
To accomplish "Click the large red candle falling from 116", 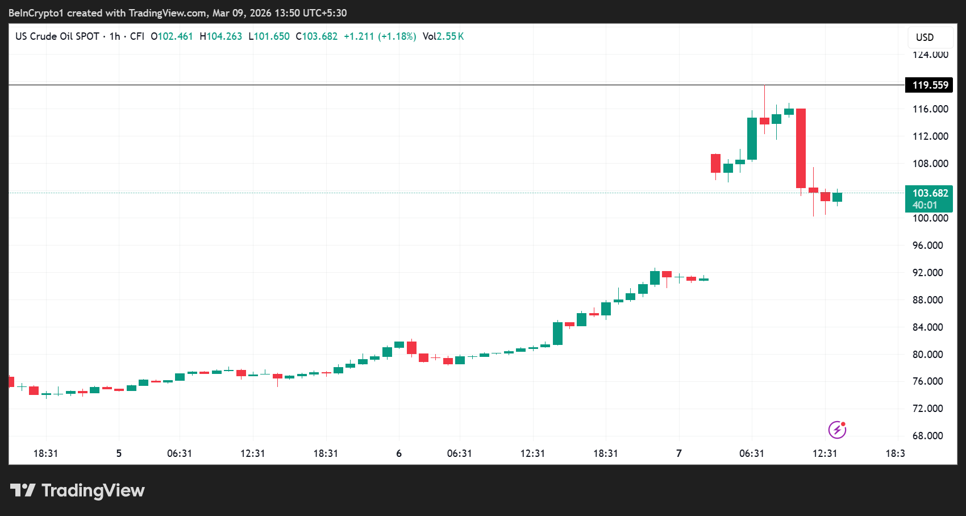I will pos(801,148).
